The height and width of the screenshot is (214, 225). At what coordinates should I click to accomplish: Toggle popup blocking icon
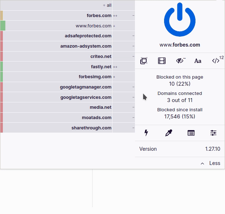(x=143, y=61)
